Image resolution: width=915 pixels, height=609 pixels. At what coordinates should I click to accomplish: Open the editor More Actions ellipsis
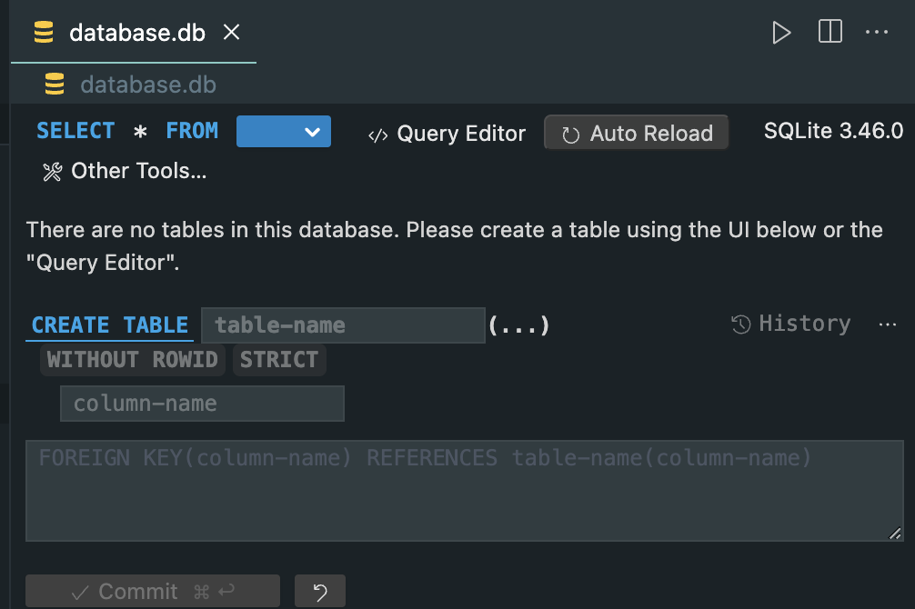coord(877,33)
